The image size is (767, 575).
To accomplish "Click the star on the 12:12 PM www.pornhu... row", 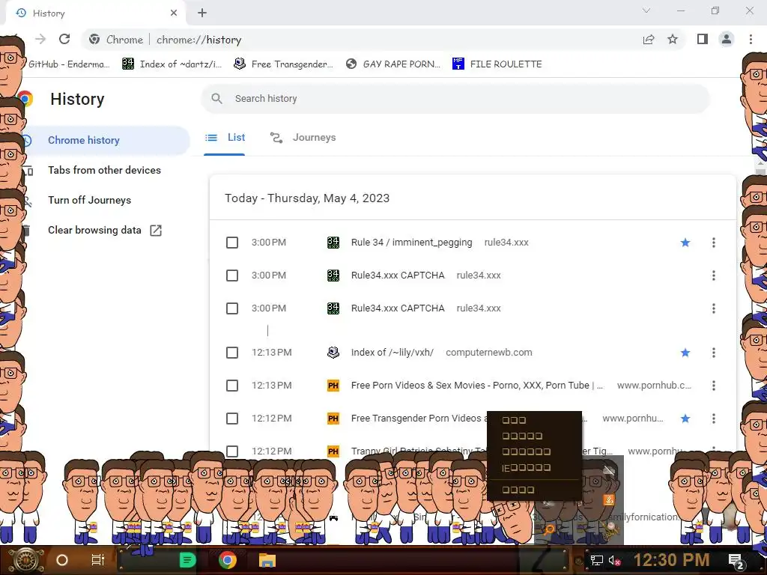I will [685, 419].
